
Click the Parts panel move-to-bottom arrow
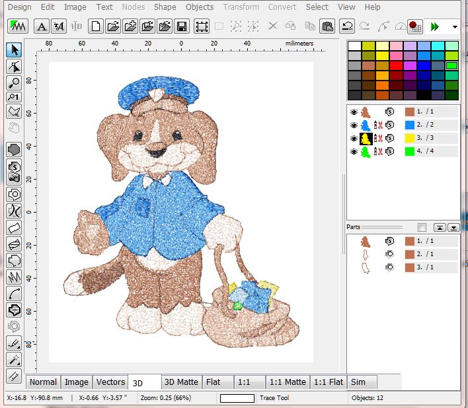point(453,227)
